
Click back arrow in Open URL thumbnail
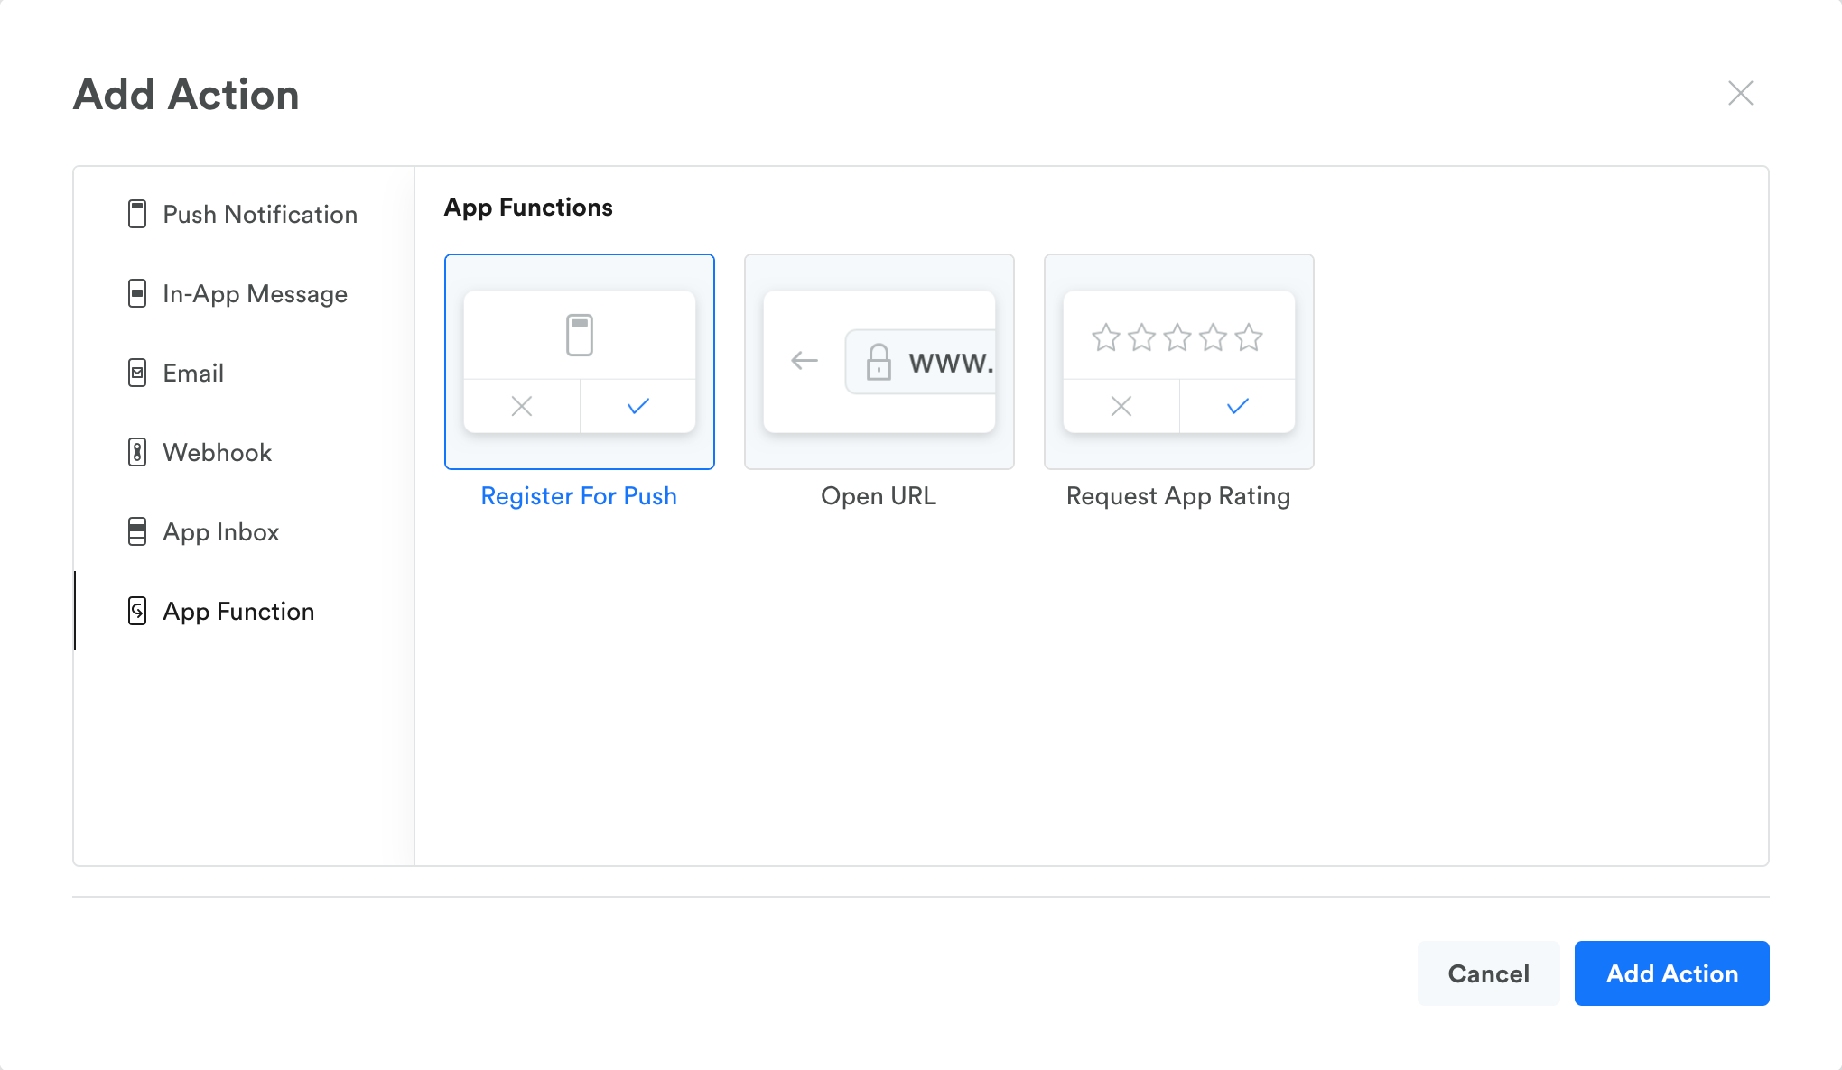(x=804, y=362)
